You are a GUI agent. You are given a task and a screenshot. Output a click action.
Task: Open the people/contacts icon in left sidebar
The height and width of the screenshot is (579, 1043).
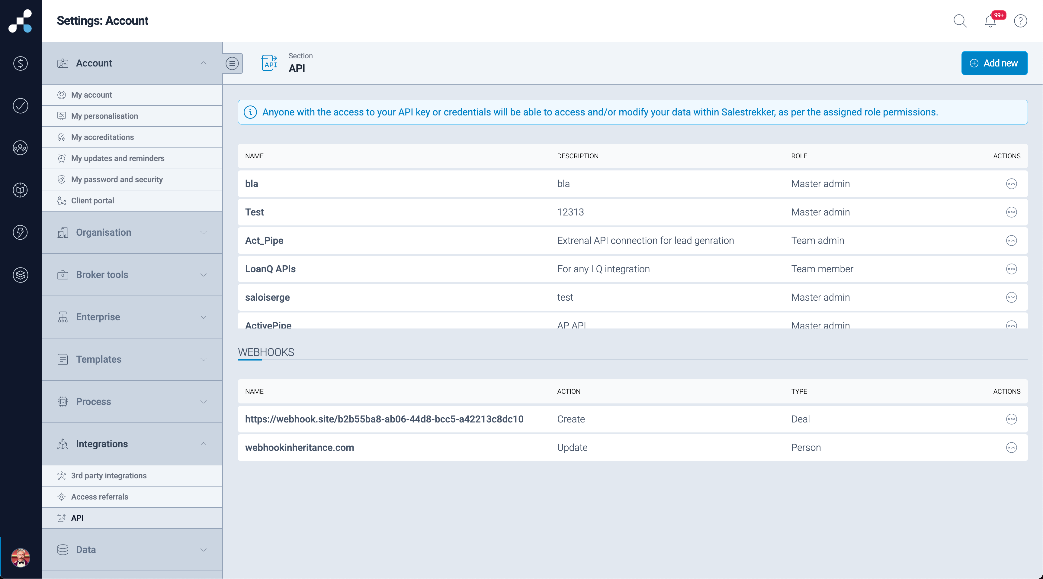[x=20, y=147]
